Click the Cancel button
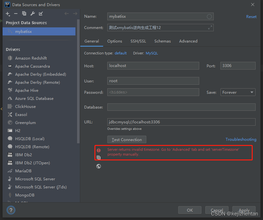The height and width of the screenshot is (220, 263). click(217, 210)
